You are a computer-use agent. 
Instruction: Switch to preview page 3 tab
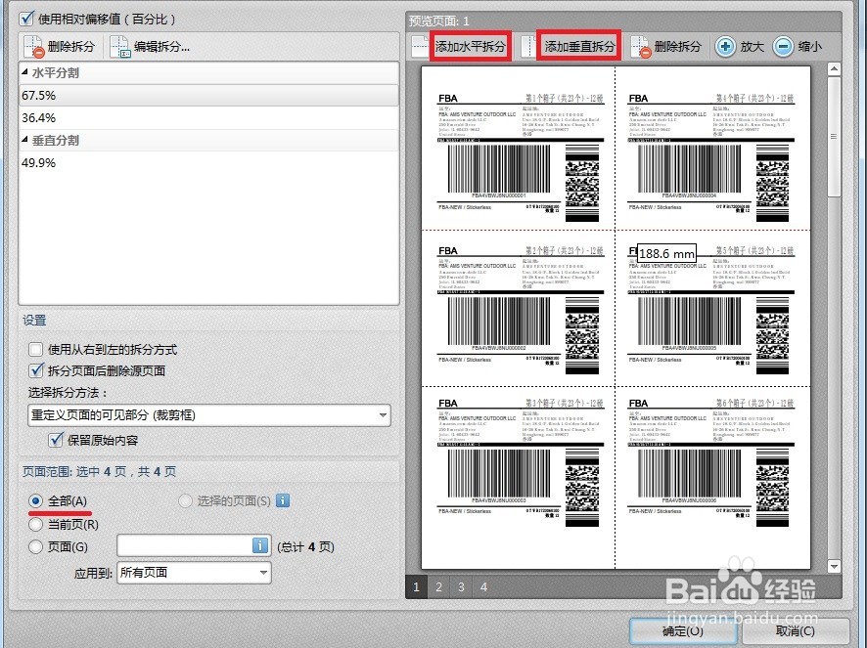(461, 586)
